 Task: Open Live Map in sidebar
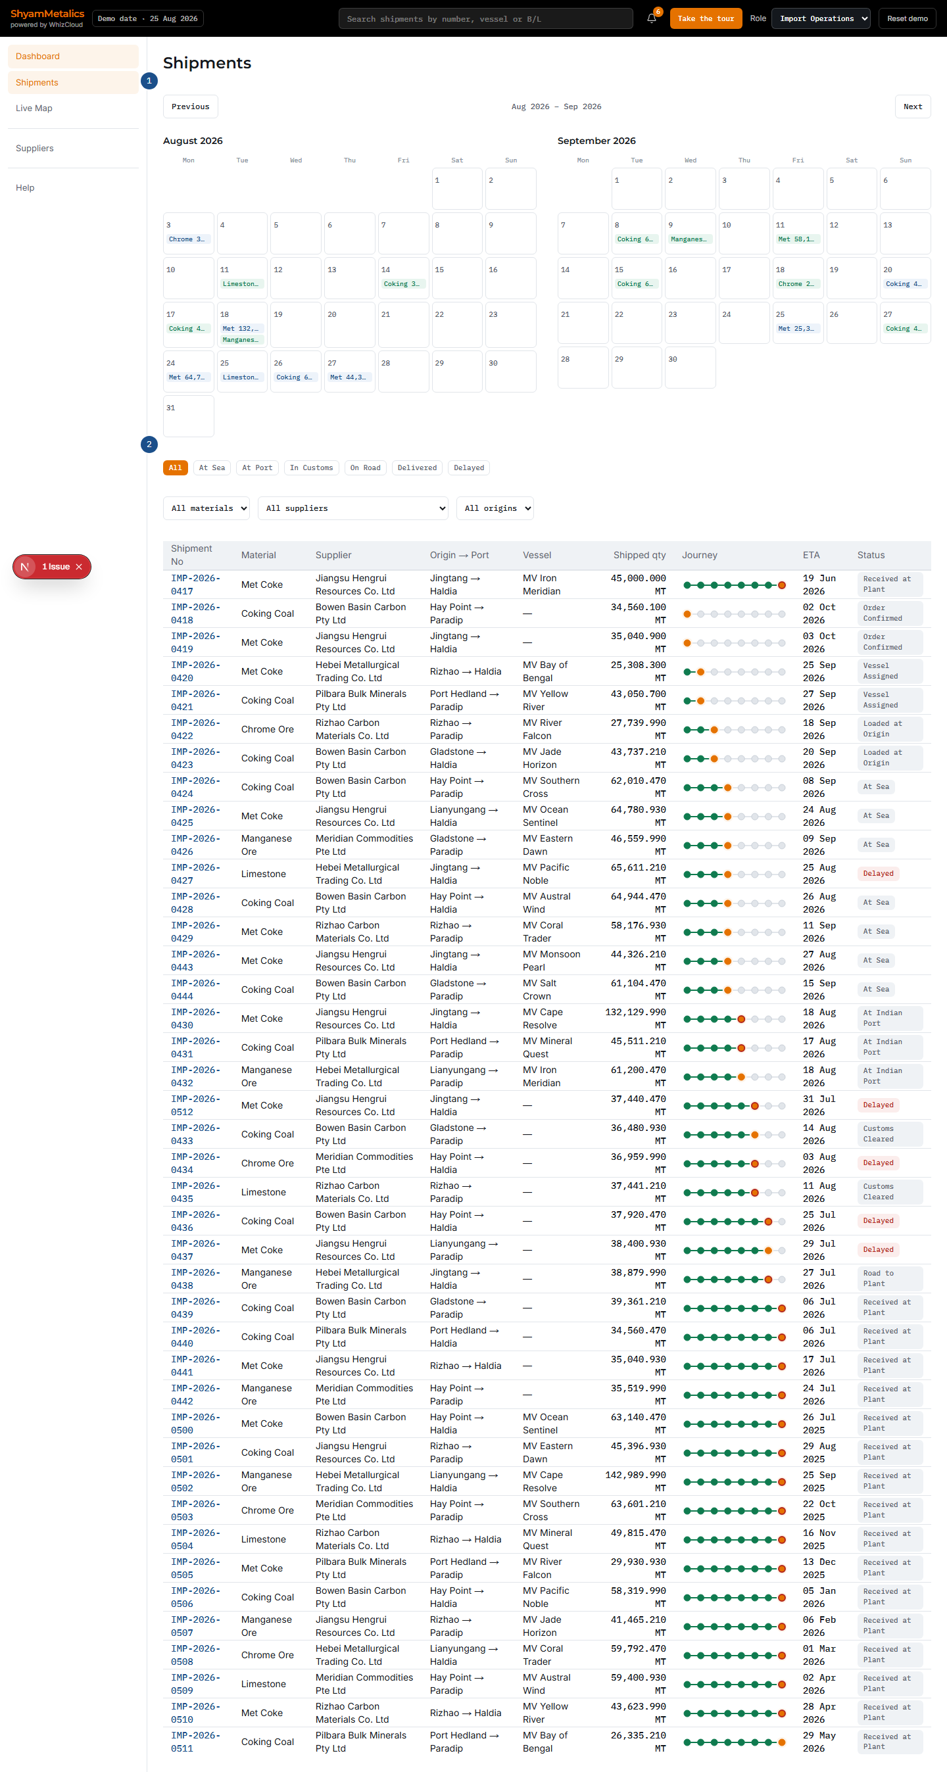point(73,108)
